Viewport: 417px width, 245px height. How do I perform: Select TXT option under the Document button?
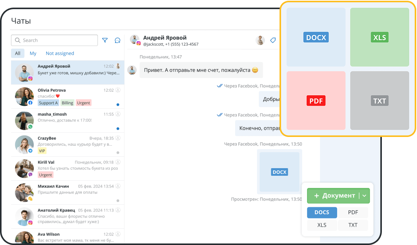pos(353,225)
